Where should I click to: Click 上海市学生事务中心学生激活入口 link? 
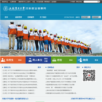(x=83, y=99)
